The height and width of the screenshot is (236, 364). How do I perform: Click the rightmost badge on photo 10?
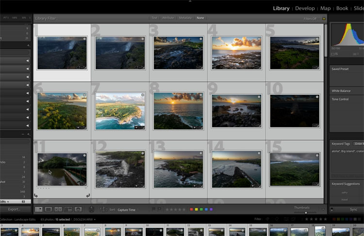(317, 126)
